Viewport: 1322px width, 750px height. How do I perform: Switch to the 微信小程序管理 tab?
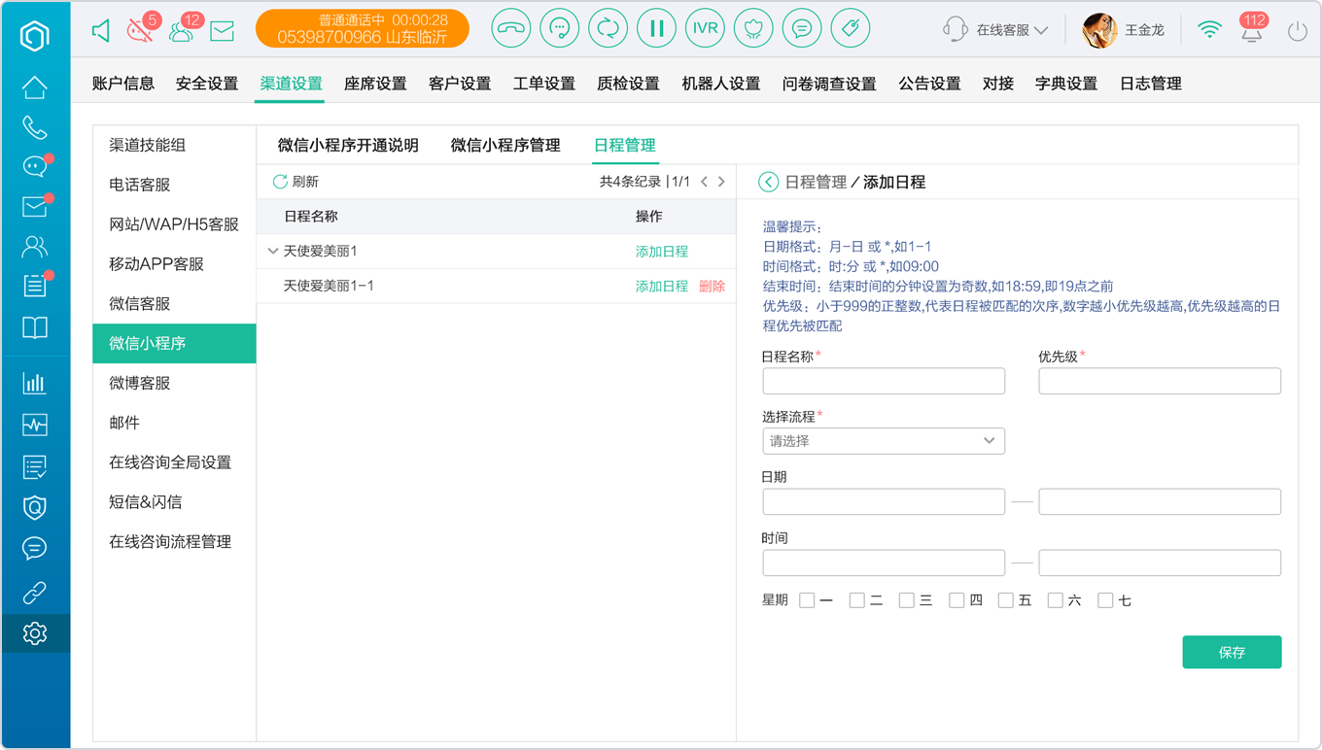click(x=505, y=146)
